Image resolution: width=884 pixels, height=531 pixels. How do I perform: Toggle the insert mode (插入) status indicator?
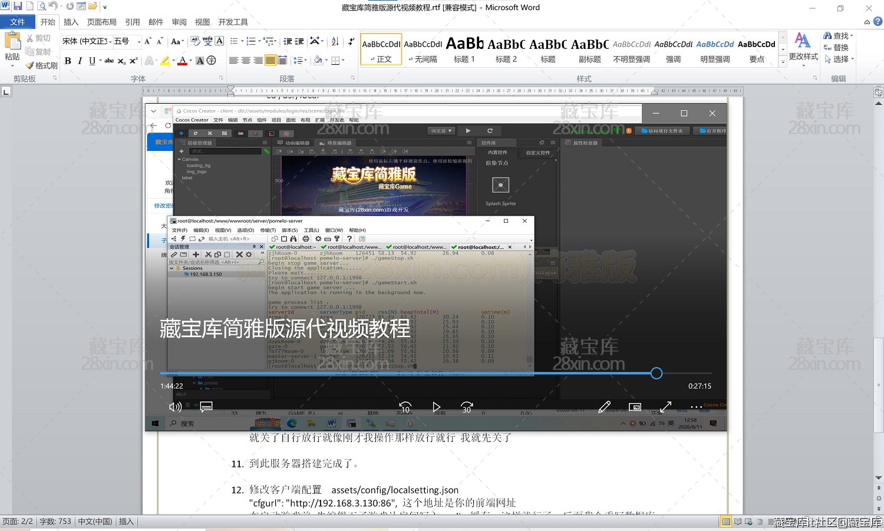point(126,522)
